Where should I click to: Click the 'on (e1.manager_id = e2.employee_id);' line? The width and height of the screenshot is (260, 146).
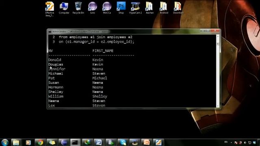point(97,42)
